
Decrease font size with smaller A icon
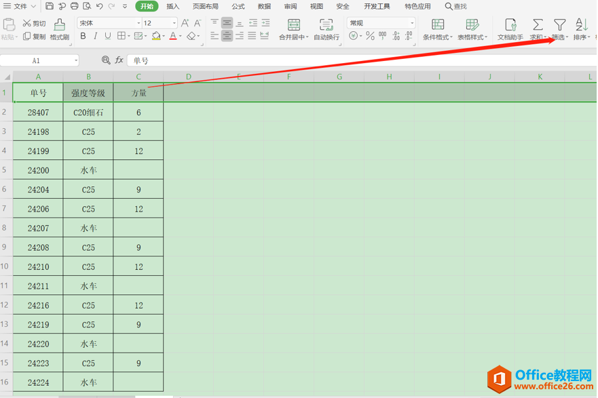(198, 23)
